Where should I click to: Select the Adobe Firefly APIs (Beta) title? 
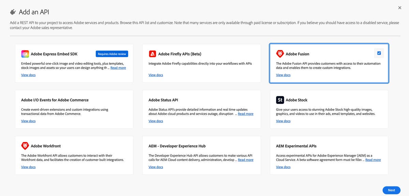180,54
